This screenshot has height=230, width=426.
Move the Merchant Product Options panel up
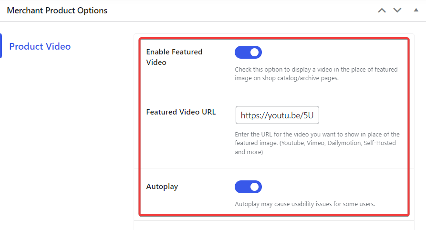(x=382, y=10)
